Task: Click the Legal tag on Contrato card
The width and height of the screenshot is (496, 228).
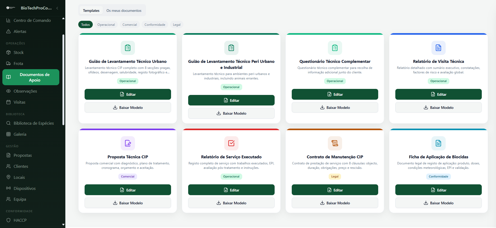Action: click(335, 176)
